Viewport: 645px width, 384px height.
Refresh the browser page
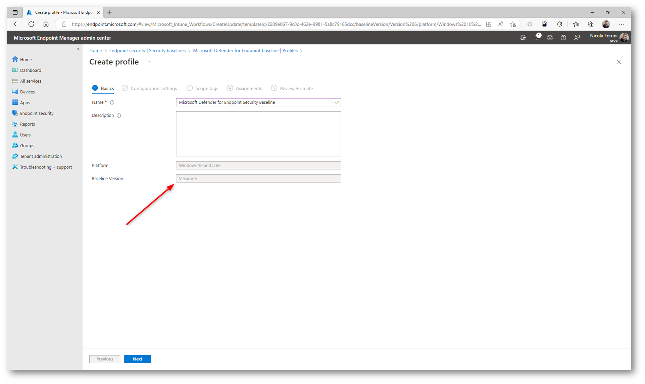click(31, 24)
